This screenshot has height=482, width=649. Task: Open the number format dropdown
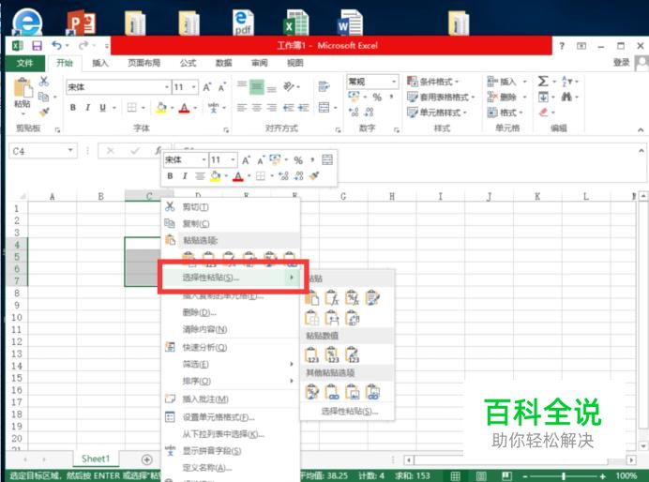pyautogui.click(x=394, y=82)
